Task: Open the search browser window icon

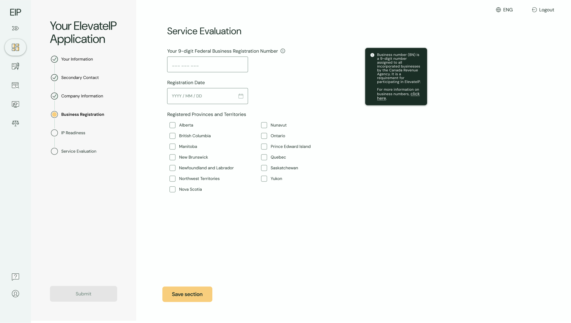Action: 15,85
